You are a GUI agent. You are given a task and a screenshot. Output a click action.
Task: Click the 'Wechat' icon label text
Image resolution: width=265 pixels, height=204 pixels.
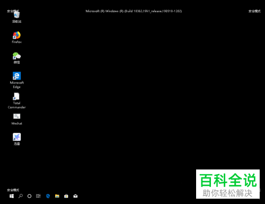coord(17,123)
